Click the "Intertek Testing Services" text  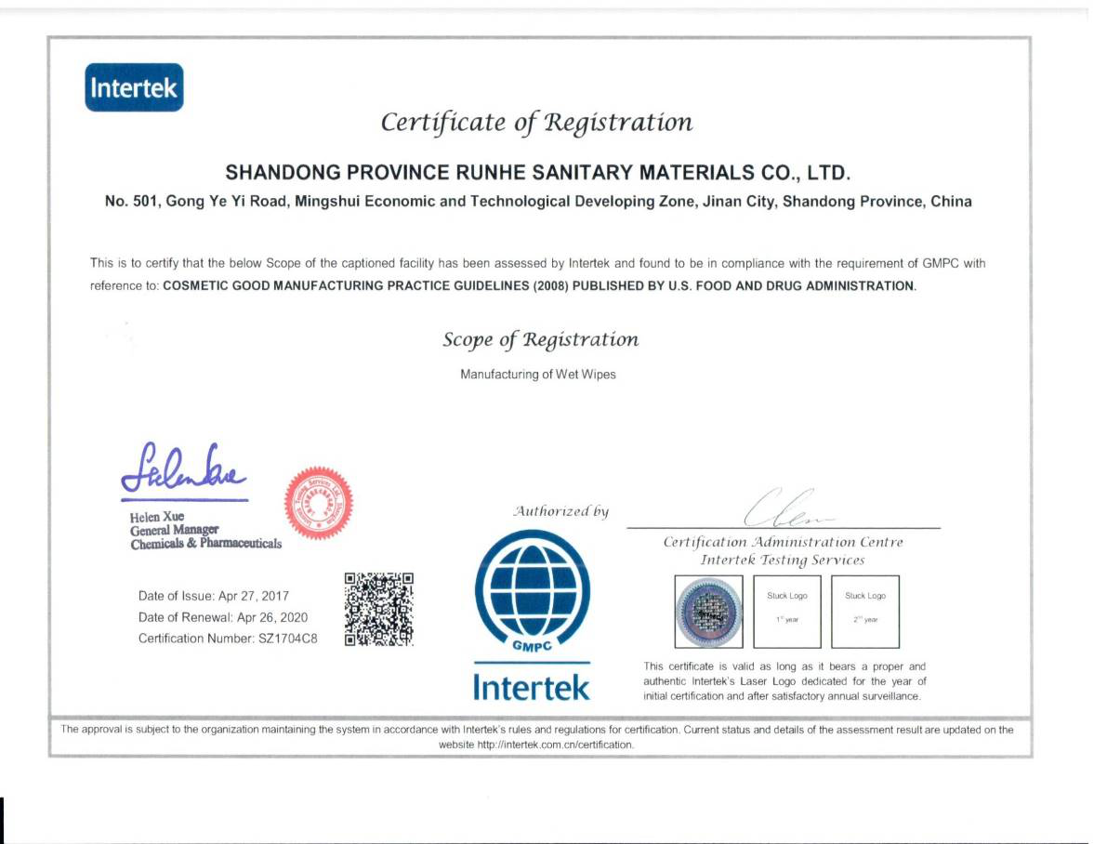click(782, 560)
